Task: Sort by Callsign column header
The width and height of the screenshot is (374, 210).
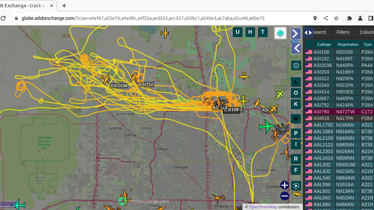Action: [x=324, y=44]
